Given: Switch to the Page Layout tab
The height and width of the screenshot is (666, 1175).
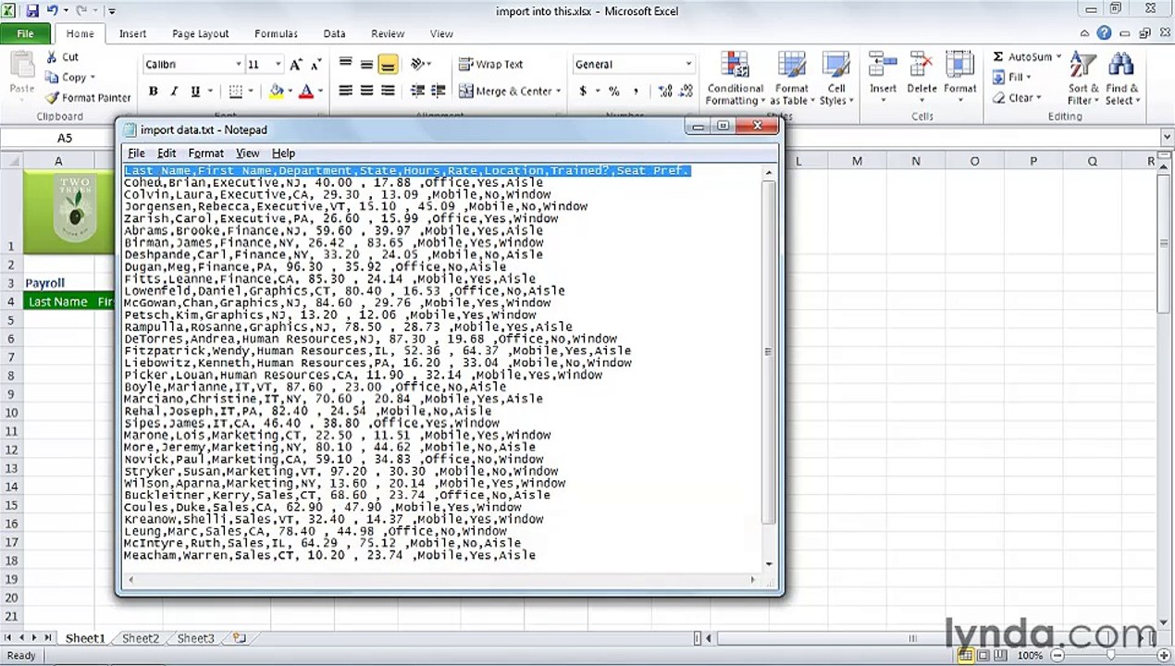Looking at the screenshot, I should [200, 33].
